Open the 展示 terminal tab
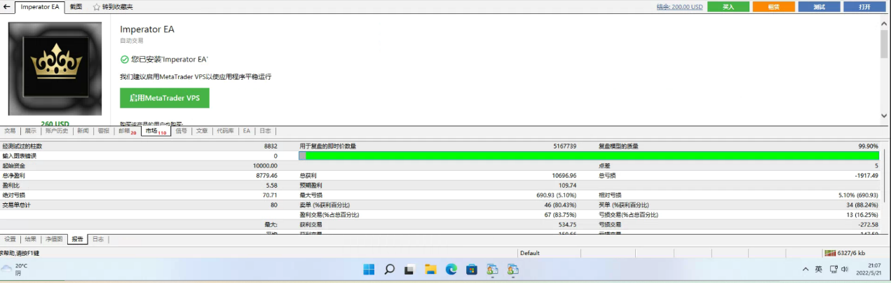 pyautogui.click(x=30, y=130)
